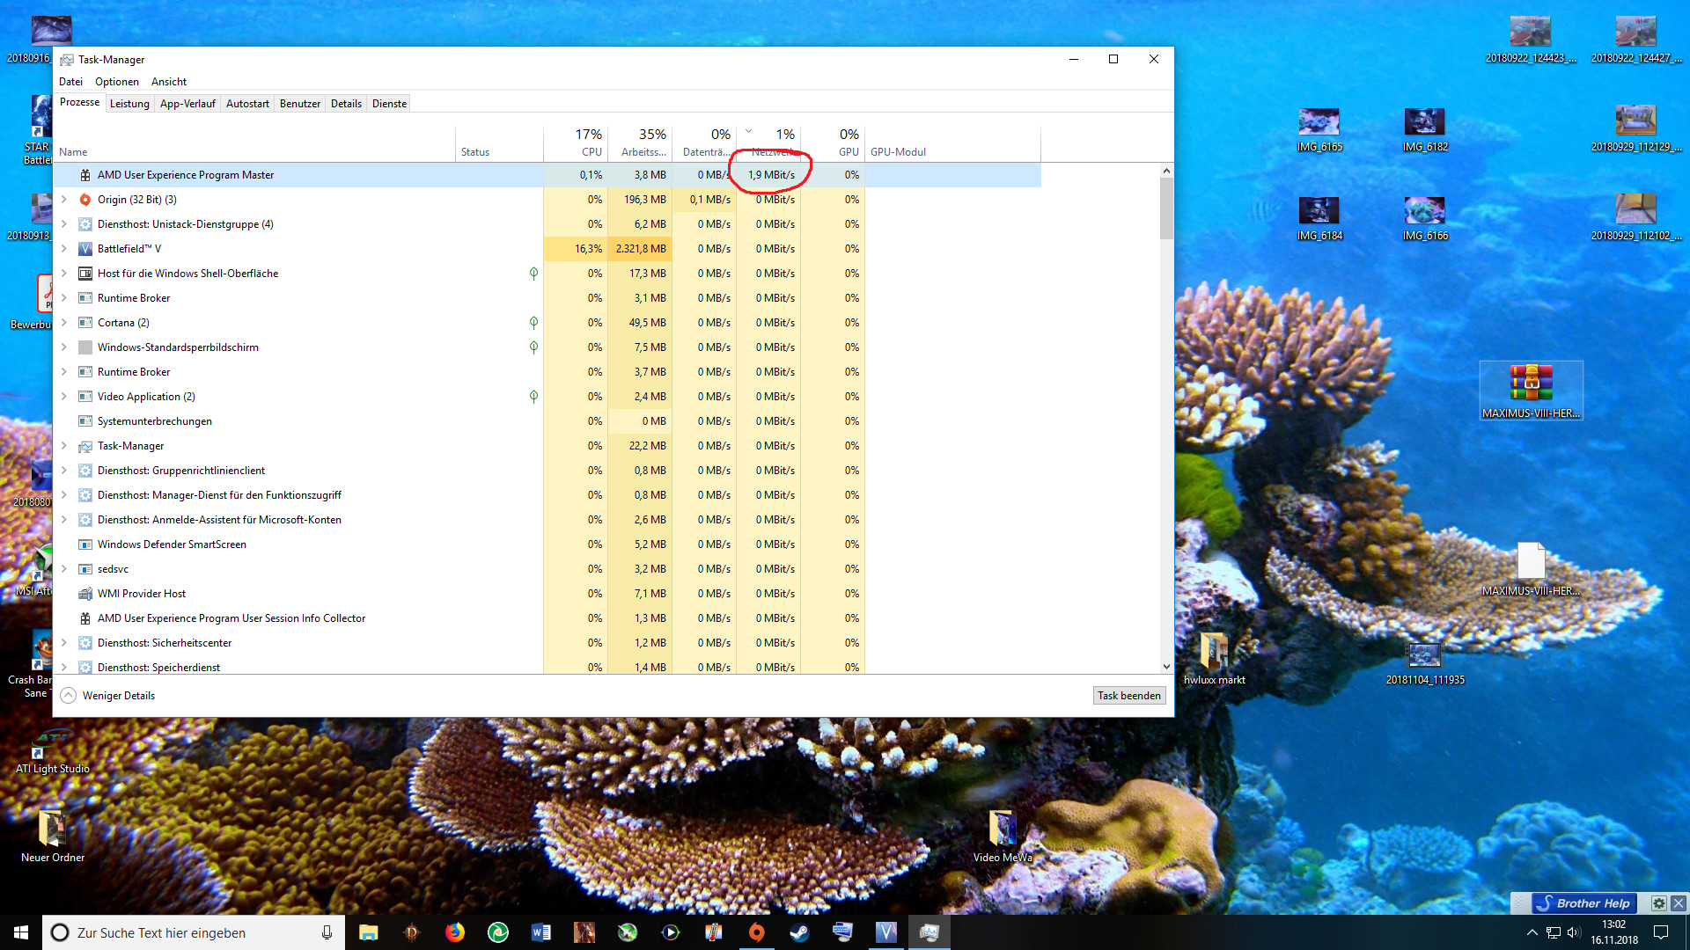Click the Battlefield V process icon
The width and height of the screenshot is (1690, 950).
[x=85, y=249]
